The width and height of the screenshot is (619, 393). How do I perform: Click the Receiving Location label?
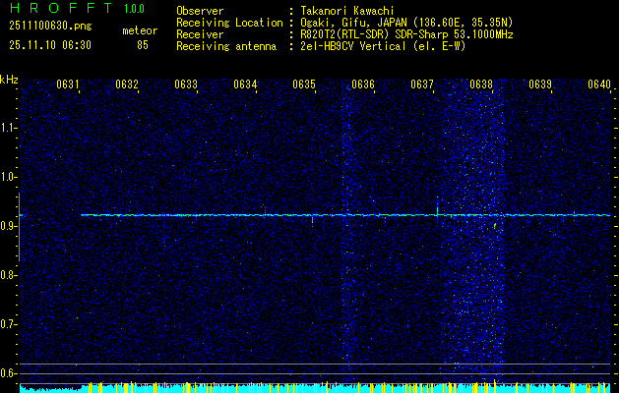(x=229, y=23)
